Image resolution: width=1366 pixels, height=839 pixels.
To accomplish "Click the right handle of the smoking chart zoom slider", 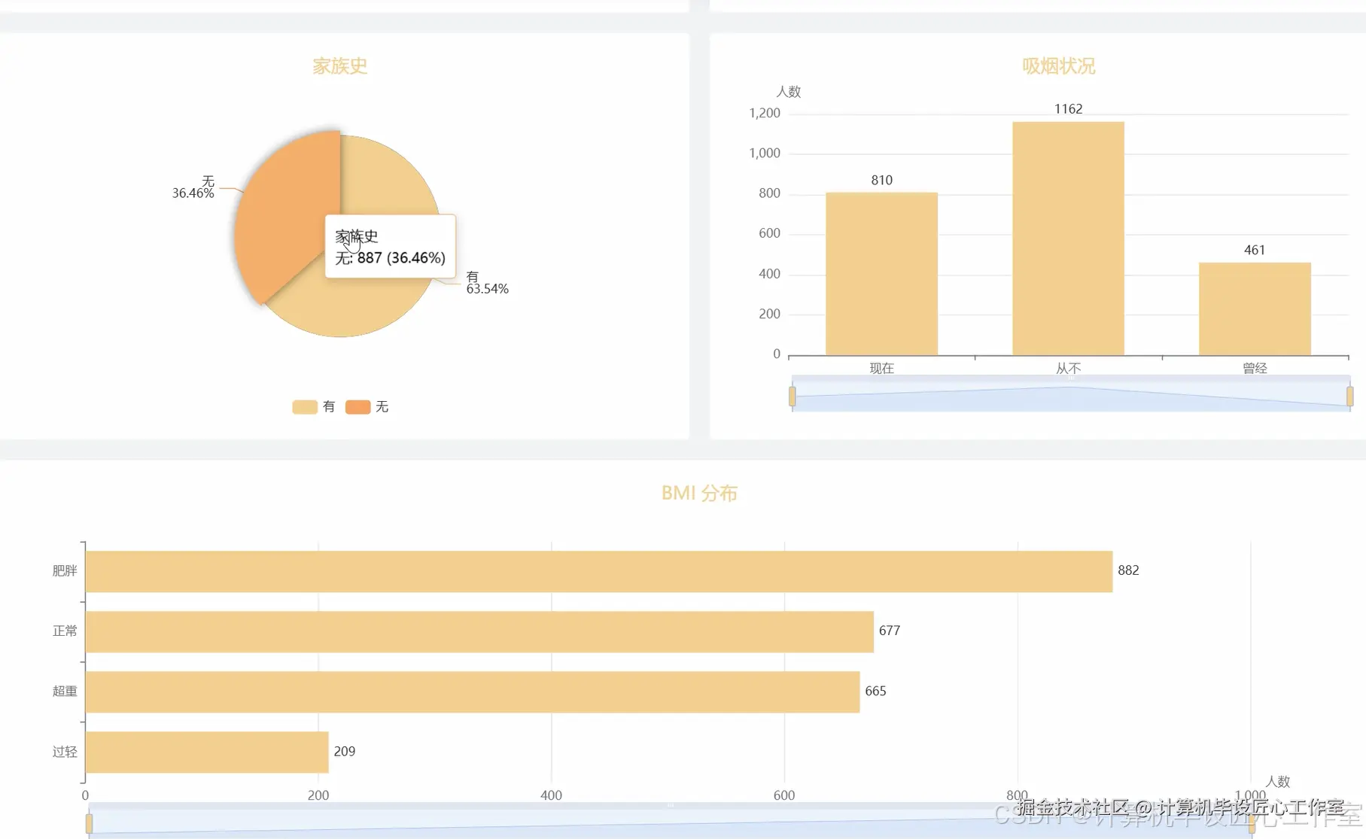I will [1349, 397].
